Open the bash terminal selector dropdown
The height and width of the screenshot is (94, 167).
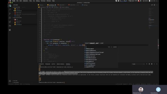pyautogui.click(x=138, y=64)
